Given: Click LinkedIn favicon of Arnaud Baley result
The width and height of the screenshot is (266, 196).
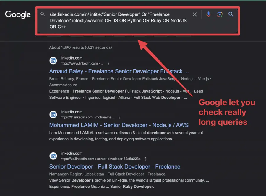Looking at the screenshot, I should 53,60.
